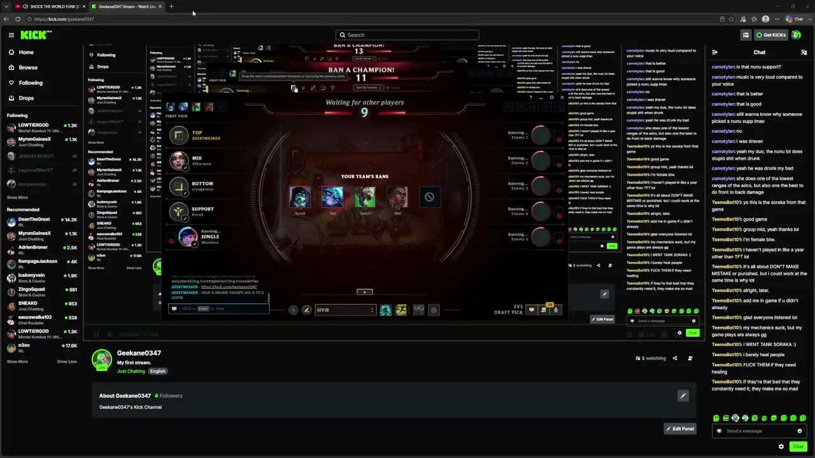Open the user avatar menu on Kick
The height and width of the screenshot is (458, 815).
[x=796, y=35]
